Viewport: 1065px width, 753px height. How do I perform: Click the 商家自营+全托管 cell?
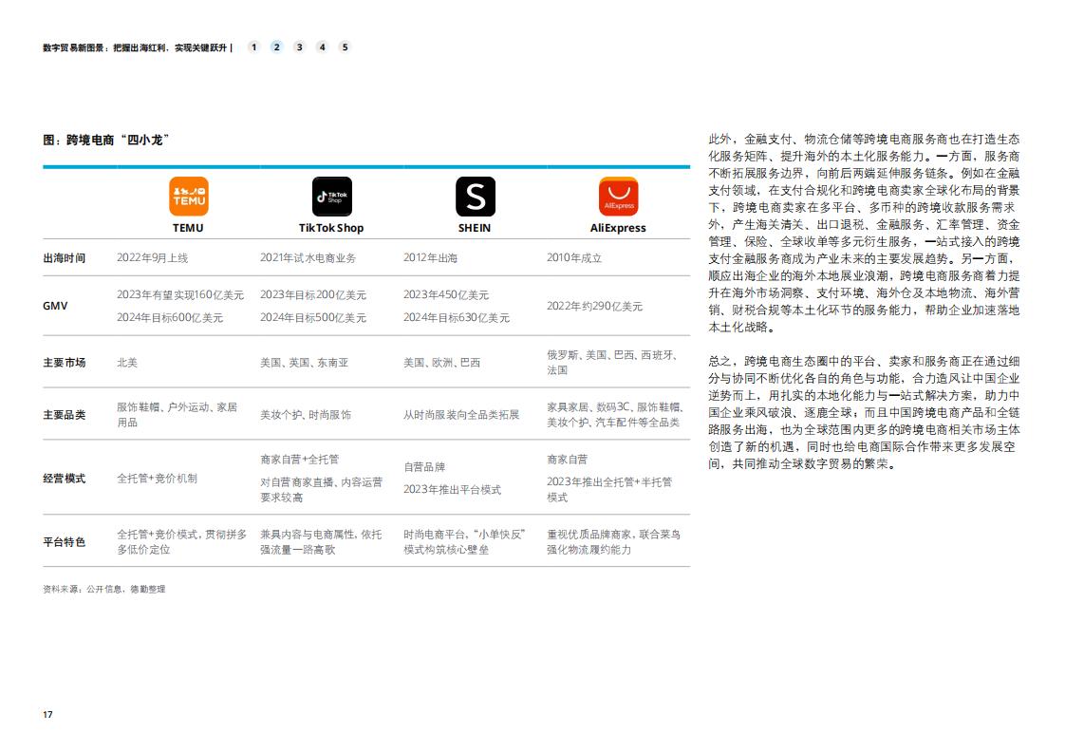click(300, 461)
